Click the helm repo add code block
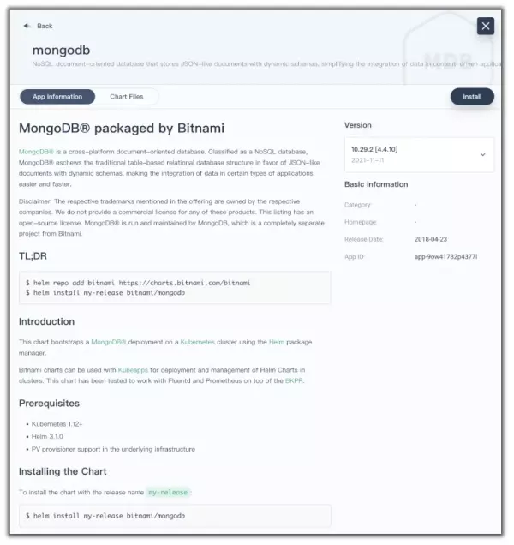 click(175, 287)
